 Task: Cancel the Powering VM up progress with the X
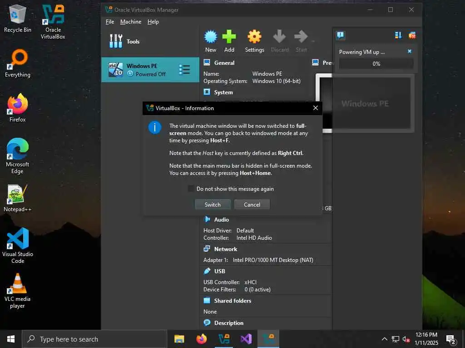(x=410, y=51)
